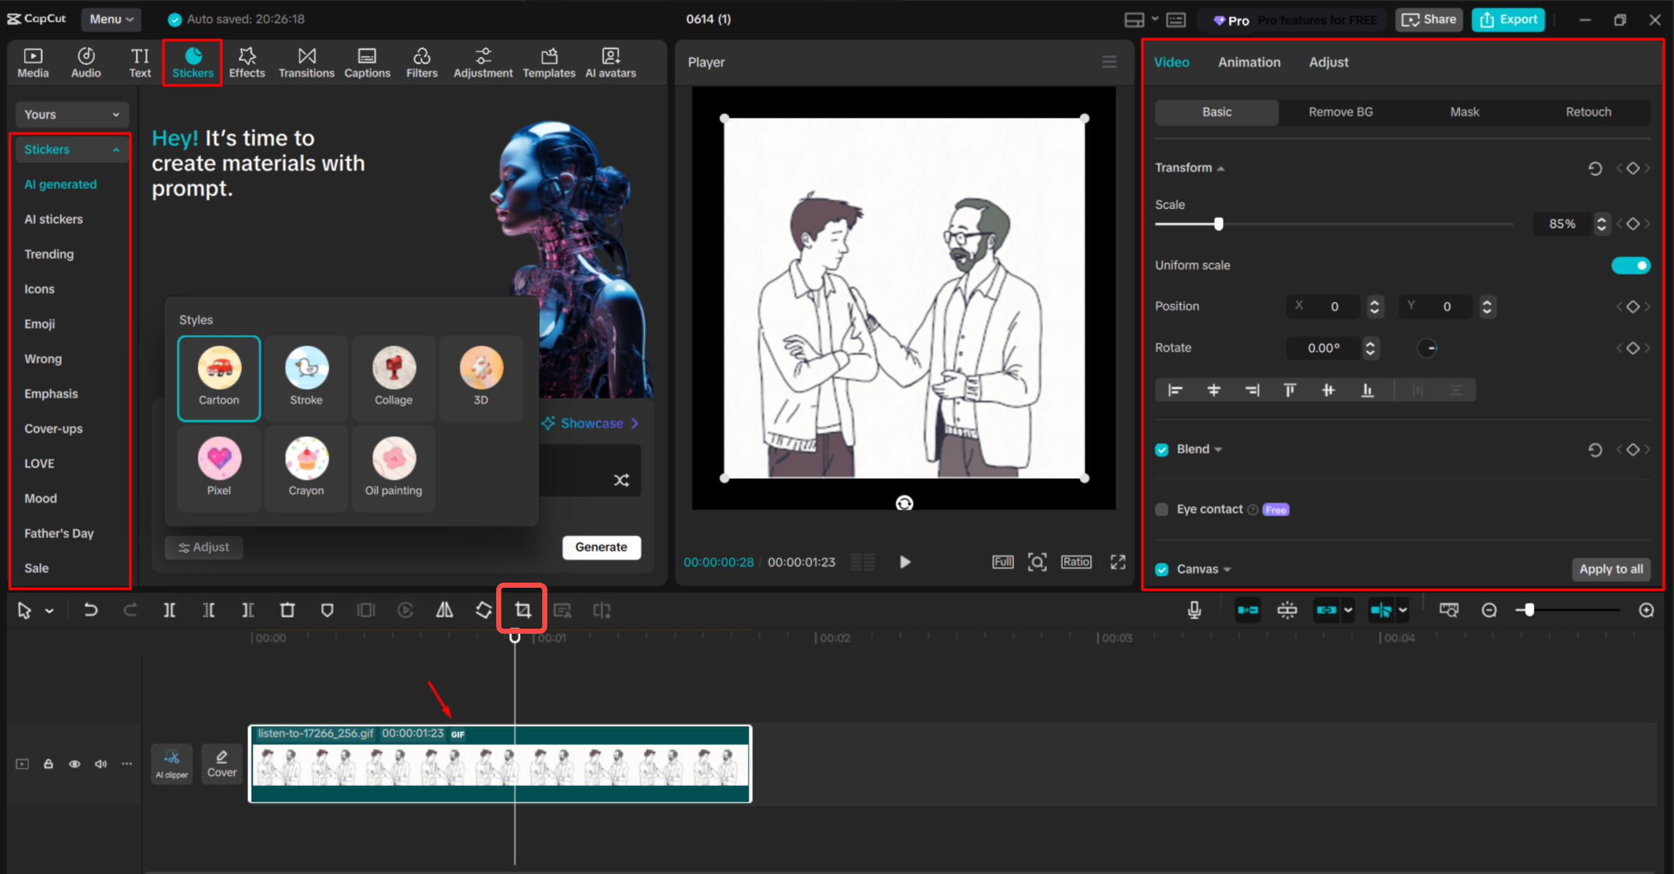Screen dimensions: 1674x874
Task: Select the Crop tool
Action: (521, 608)
